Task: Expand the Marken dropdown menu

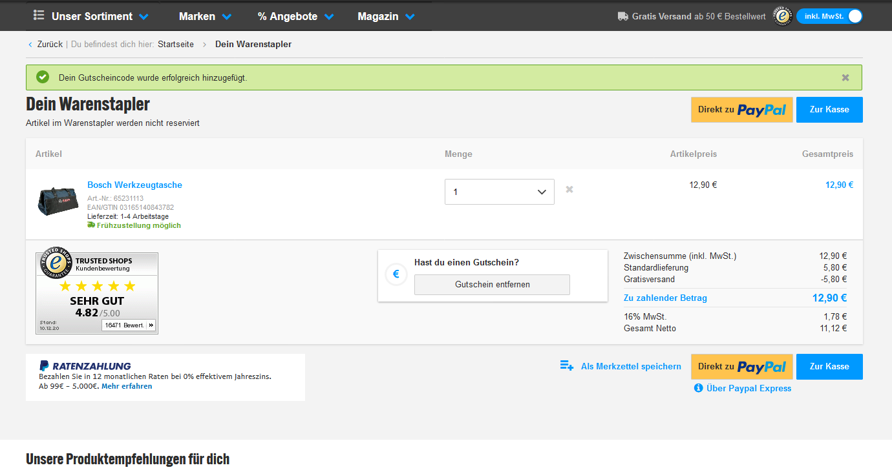Action: [205, 16]
